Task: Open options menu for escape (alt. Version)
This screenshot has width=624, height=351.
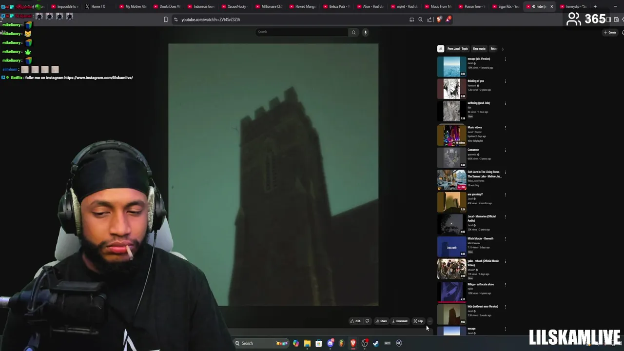Action: point(505,59)
